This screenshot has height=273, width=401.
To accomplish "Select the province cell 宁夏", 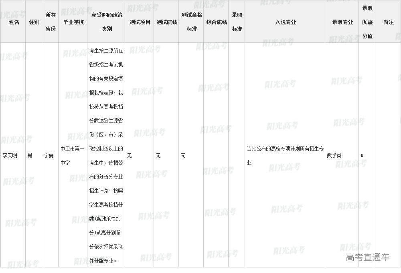I will click(x=49, y=155).
